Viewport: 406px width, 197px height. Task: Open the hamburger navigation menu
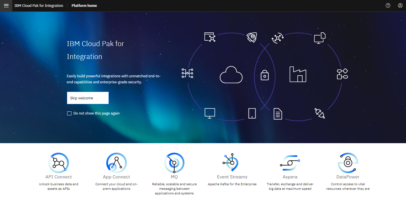pyautogui.click(x=6, y=6)
